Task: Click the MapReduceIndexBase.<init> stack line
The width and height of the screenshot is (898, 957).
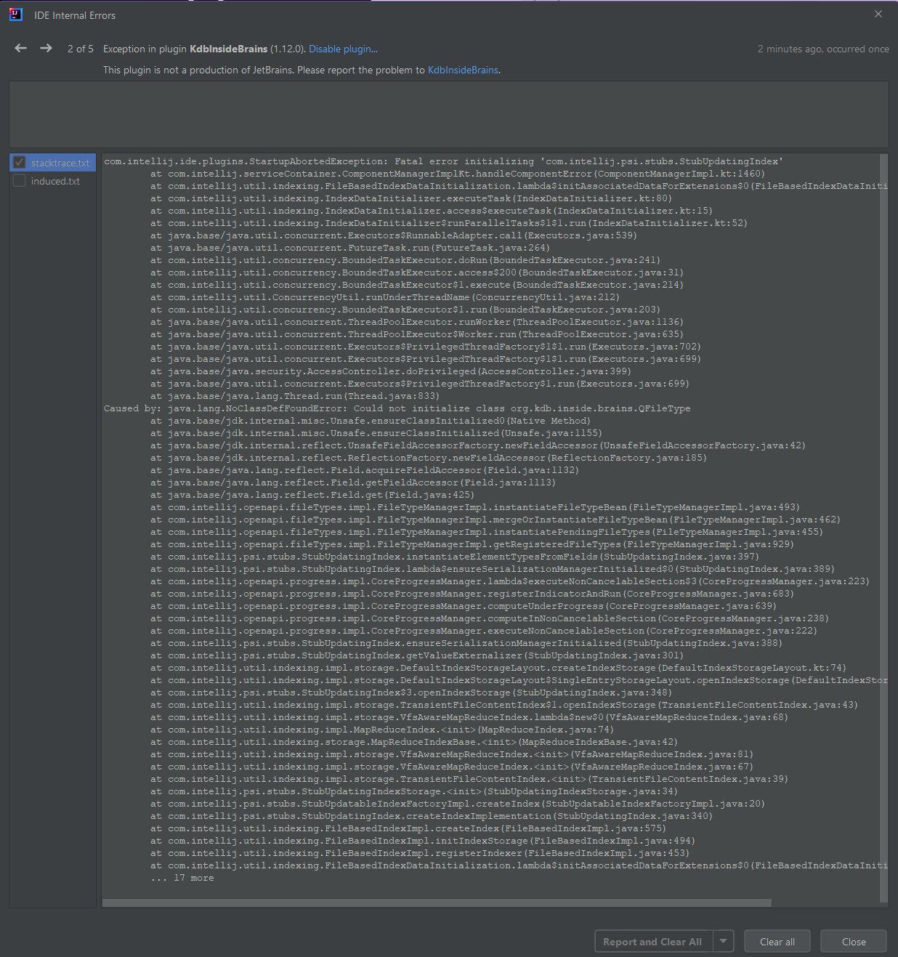Action: [x=414, y=742]
